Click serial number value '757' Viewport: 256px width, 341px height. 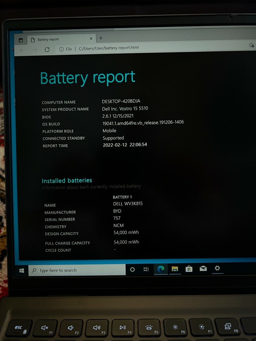117,218
